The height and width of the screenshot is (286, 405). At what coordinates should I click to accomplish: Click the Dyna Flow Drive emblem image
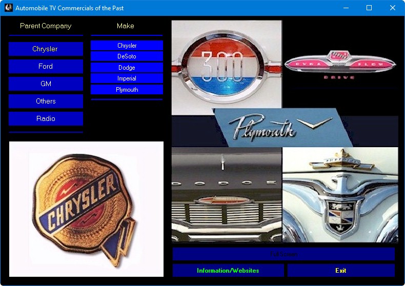coord(340,65)
